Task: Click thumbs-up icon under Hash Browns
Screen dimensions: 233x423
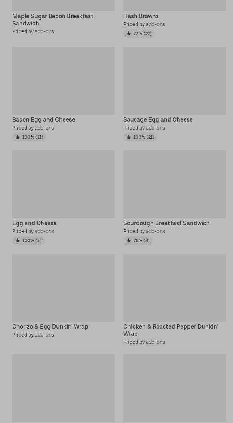Action: (x=128, y=34)
